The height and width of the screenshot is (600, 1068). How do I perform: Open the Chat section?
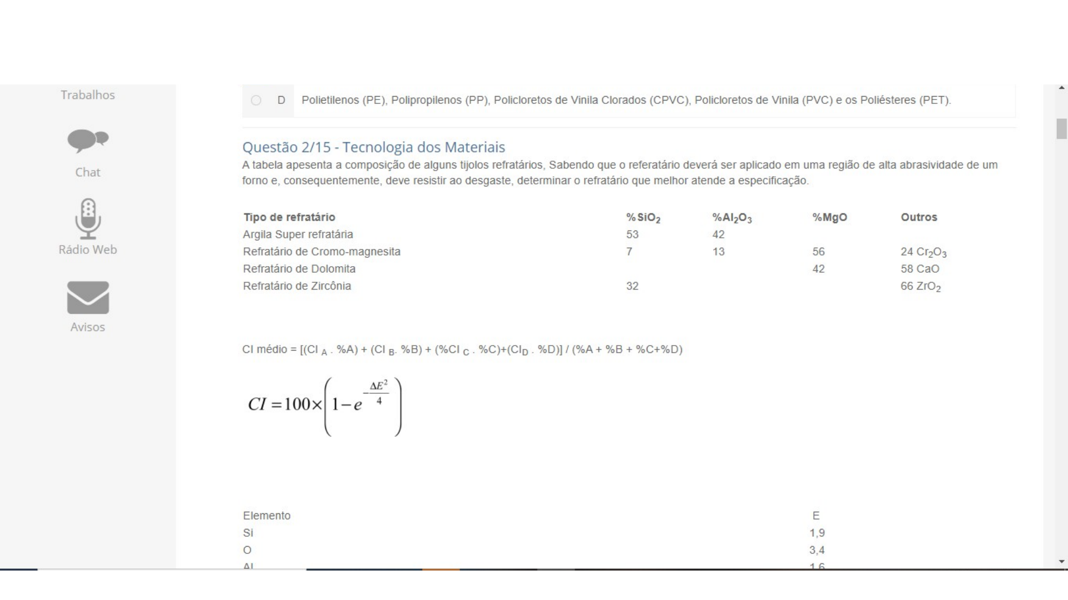click(x=87, y=151)
